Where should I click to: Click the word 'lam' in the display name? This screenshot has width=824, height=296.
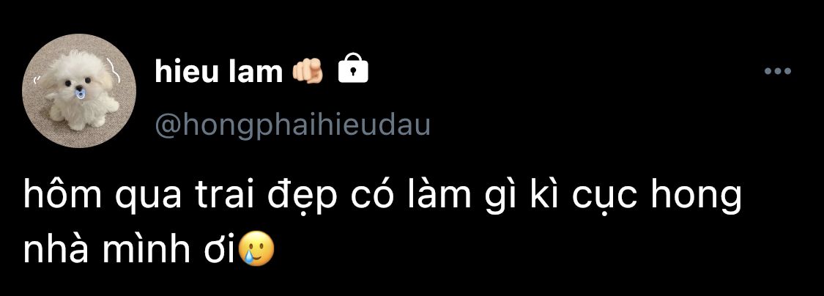pyautogui.click(x=256, y=71)
